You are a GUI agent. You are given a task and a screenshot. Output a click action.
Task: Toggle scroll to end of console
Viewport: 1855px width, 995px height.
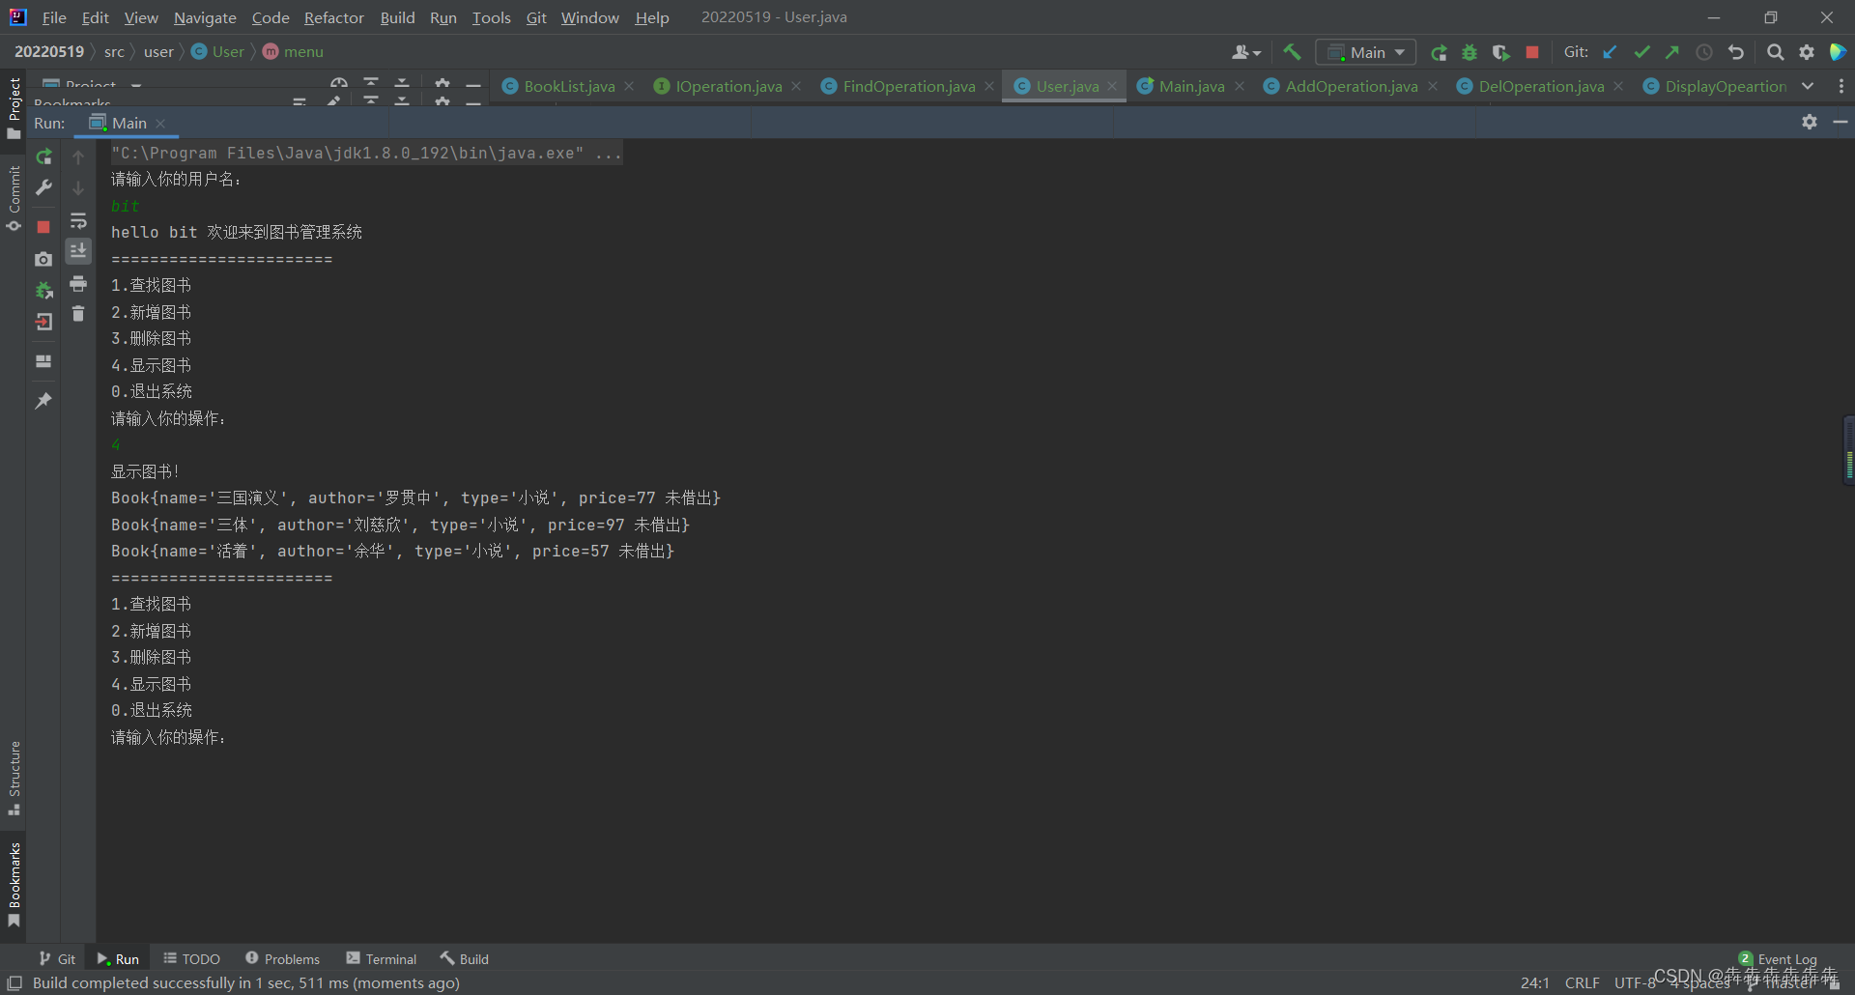[x=78, y=251]
